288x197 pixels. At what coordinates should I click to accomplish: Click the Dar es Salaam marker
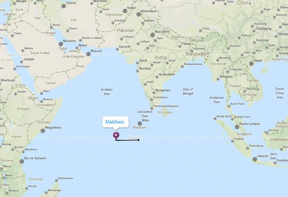(22, 161)
